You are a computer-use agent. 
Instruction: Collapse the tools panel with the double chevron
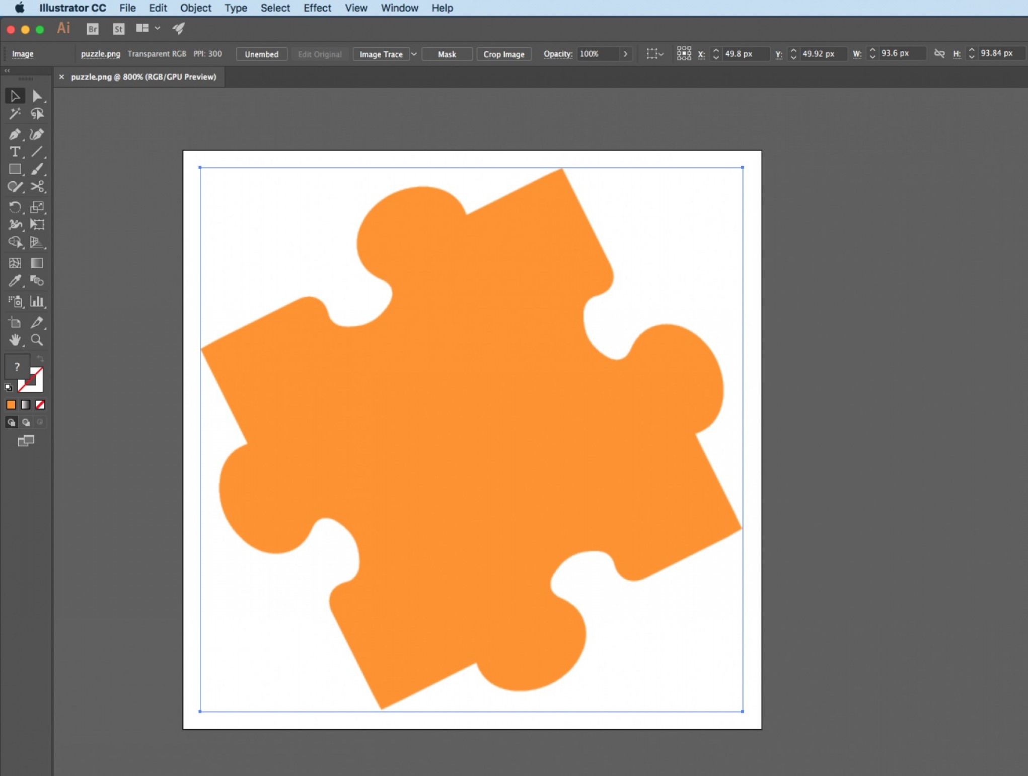[x=7, y=70]
